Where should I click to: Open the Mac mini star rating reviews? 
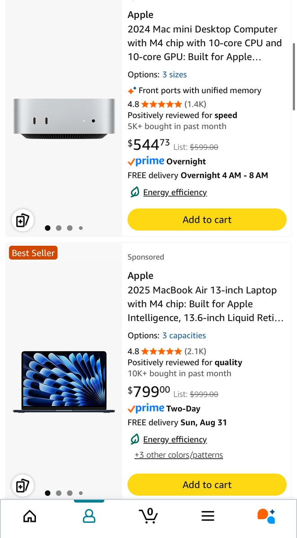(162, 104)
